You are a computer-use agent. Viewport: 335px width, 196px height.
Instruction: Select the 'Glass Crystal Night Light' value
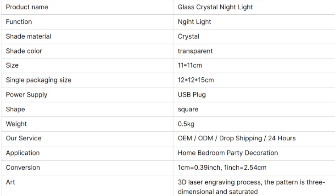tap(215, 7)
